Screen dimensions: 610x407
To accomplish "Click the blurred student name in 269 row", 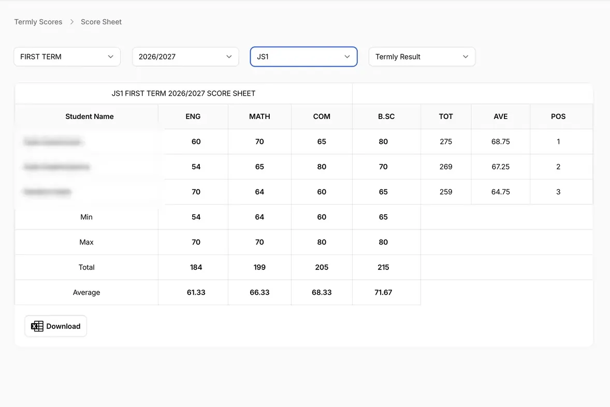I will 57,167.
